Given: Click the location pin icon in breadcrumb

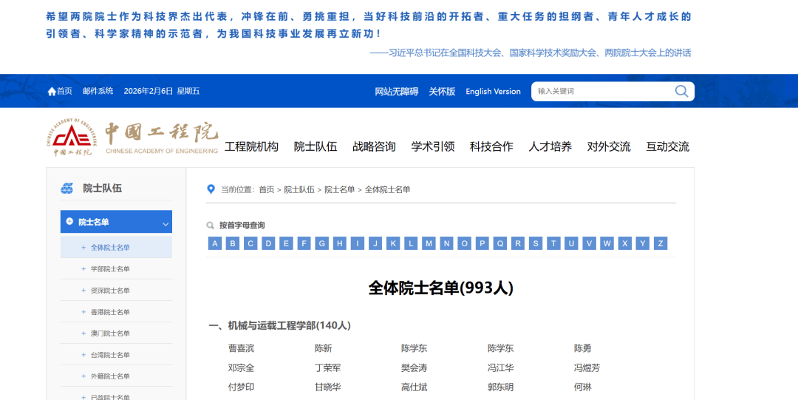Looking at the screenshot, I should [211, 189].
